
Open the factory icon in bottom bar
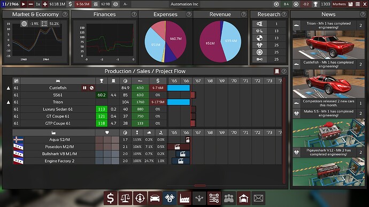tap(184, 198)
